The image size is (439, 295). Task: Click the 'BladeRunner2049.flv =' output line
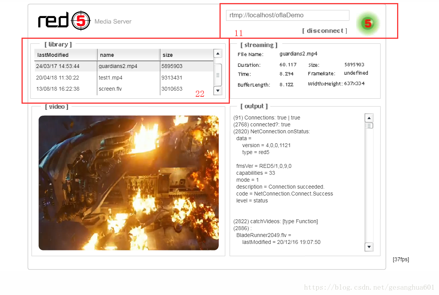(264, 235)
